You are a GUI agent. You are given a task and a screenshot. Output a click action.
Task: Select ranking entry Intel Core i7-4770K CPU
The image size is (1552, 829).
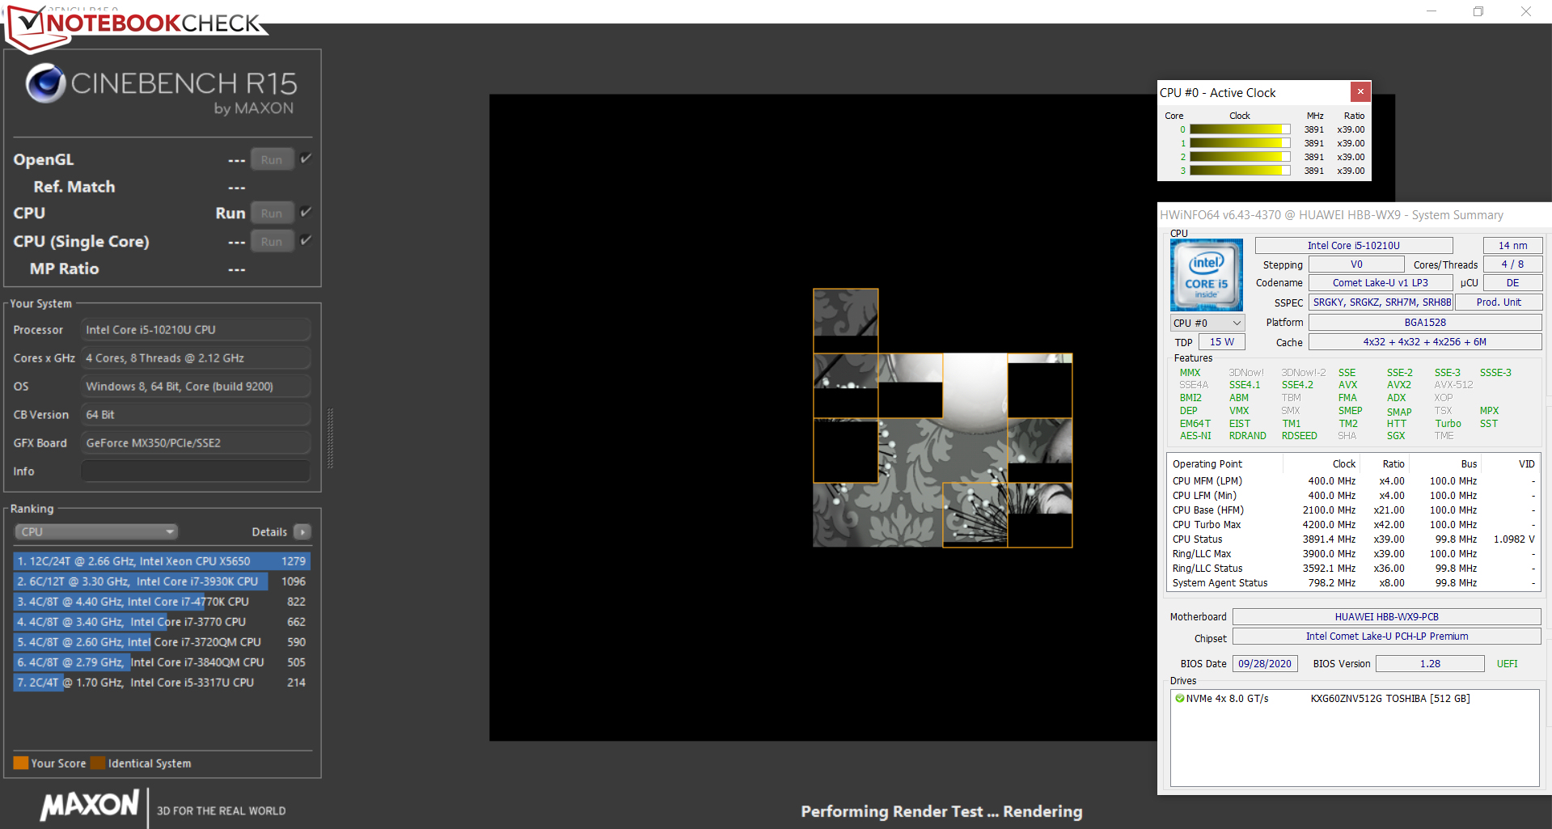(162, 601)
